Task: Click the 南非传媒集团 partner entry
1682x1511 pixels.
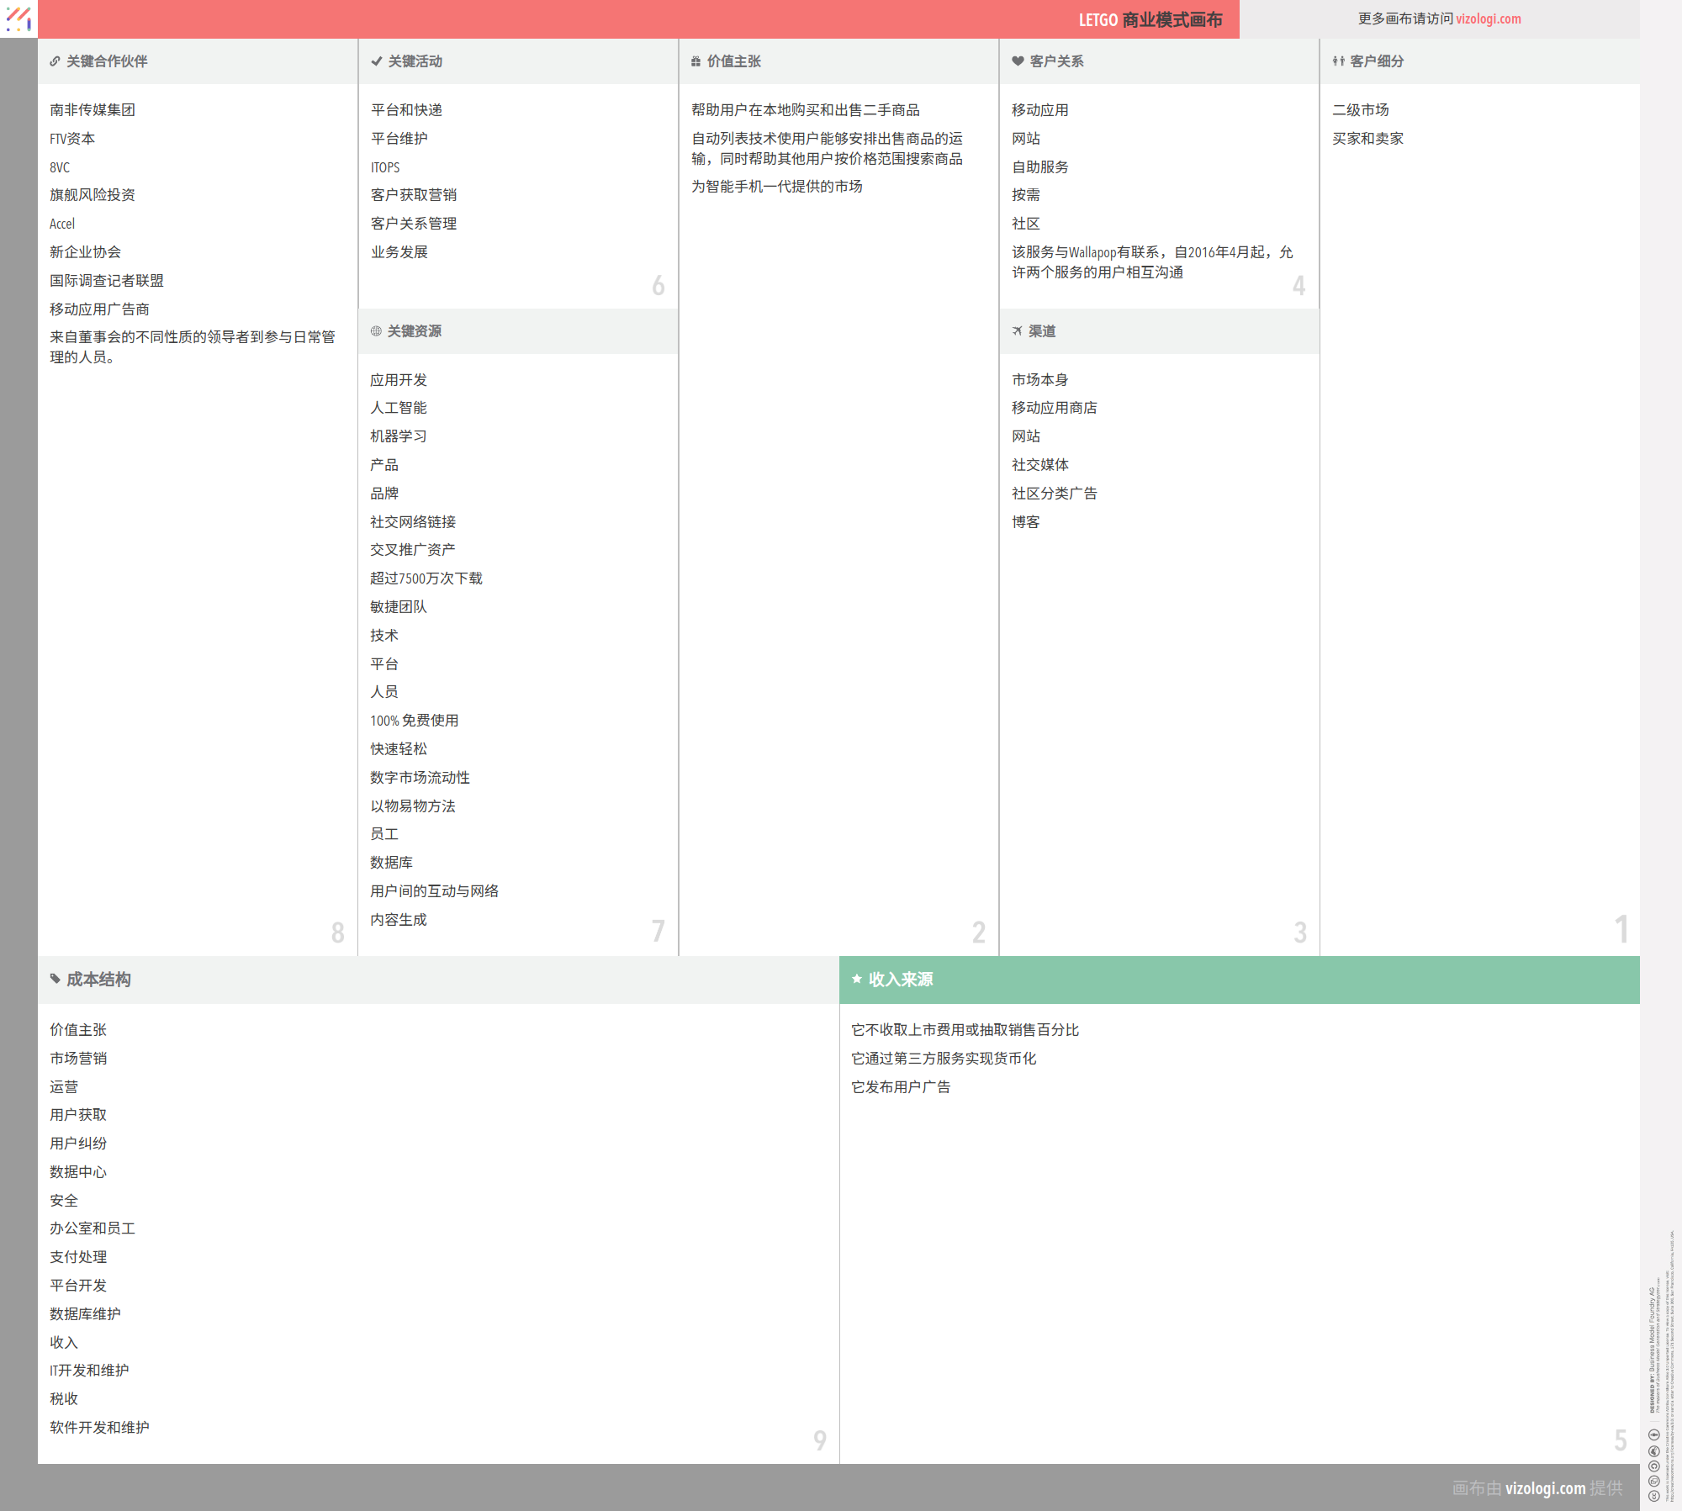Action: coord(93,110)
